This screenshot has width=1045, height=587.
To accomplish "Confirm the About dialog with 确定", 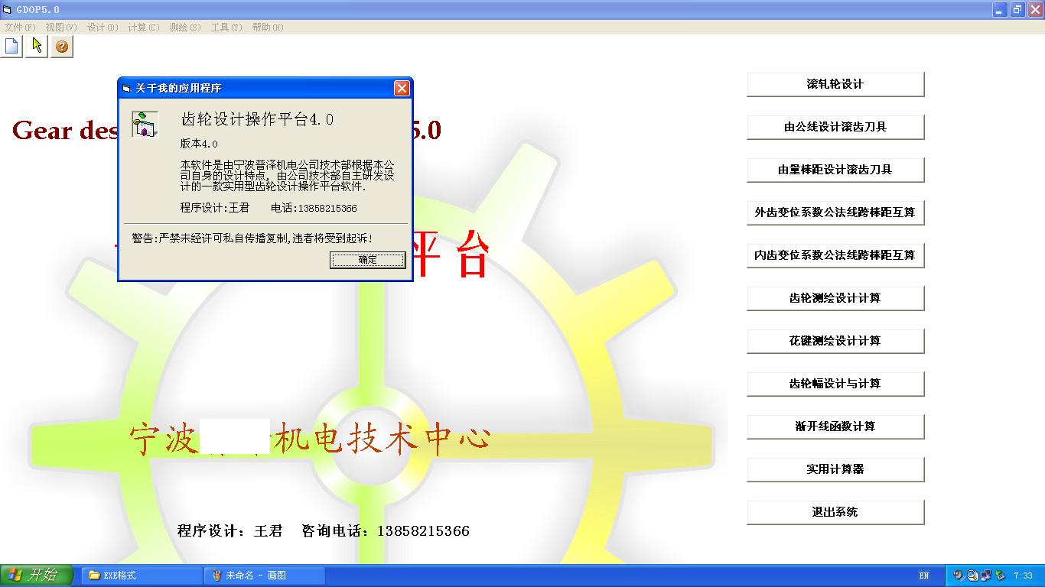I will click(367, 260).
